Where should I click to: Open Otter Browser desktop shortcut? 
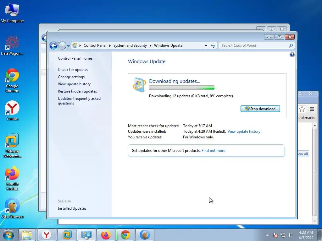pos(12,208)
